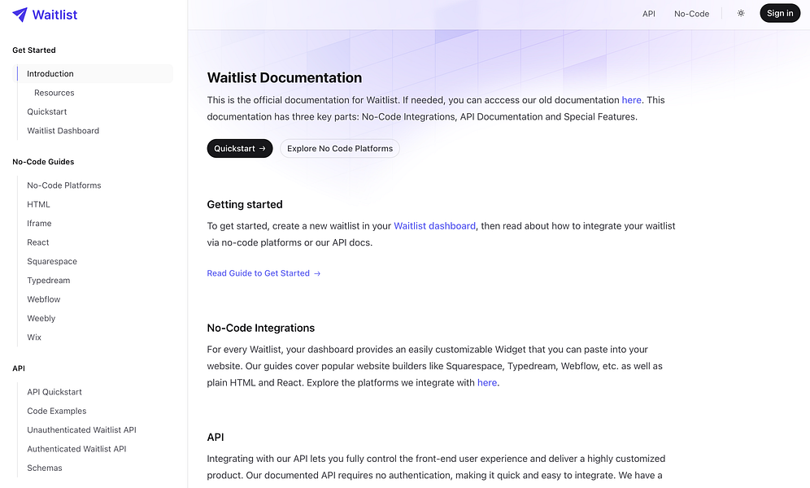Open the No-Code Integrations 'here' link

[x=486, y=382]
